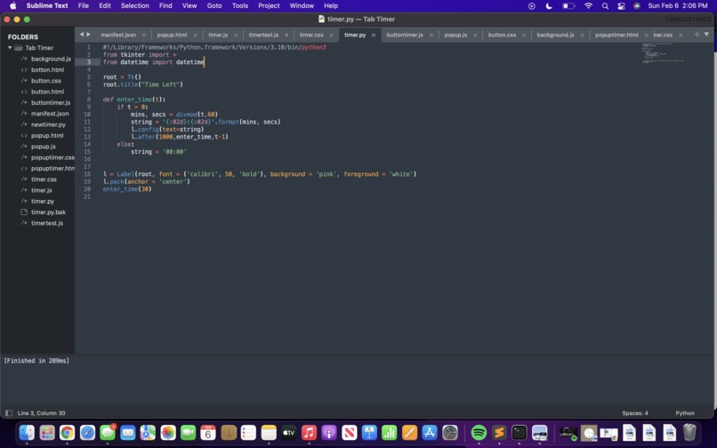The image size is (717, 448).
Task: Click the date and time in menu bar
Action: 677,6
